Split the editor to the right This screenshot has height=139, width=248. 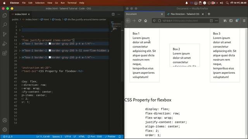113,14
